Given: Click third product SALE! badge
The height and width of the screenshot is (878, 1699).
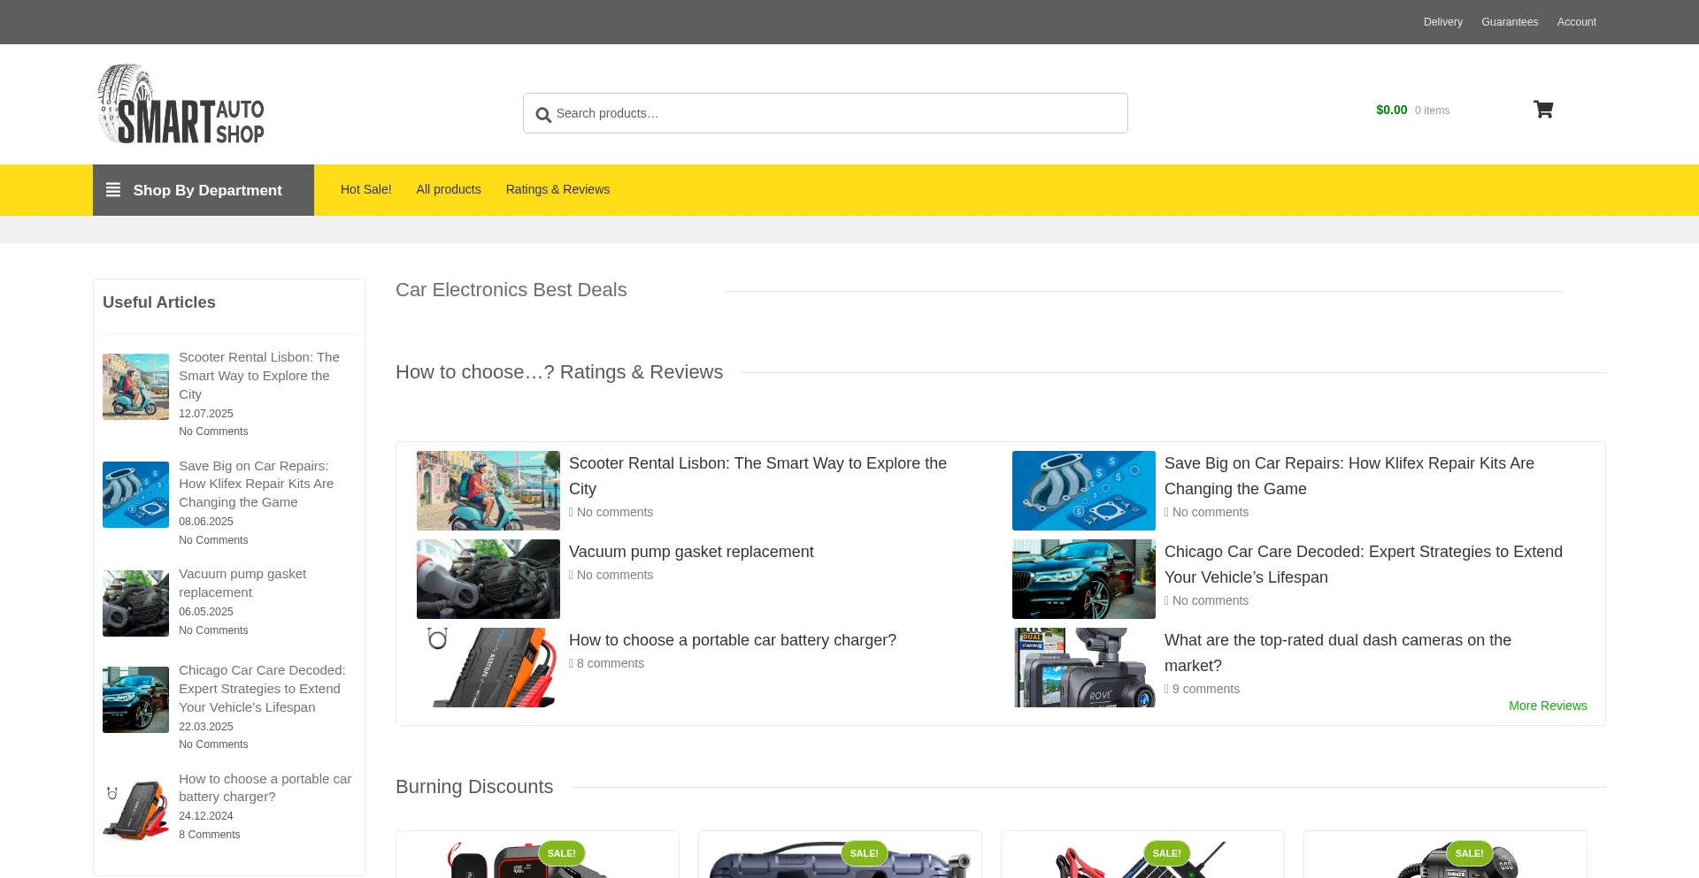Looking at the screenshot, I should pos(1166,853).
